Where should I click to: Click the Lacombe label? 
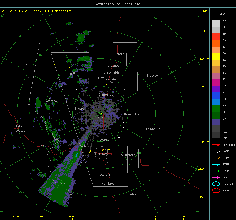tap(113, 66)
